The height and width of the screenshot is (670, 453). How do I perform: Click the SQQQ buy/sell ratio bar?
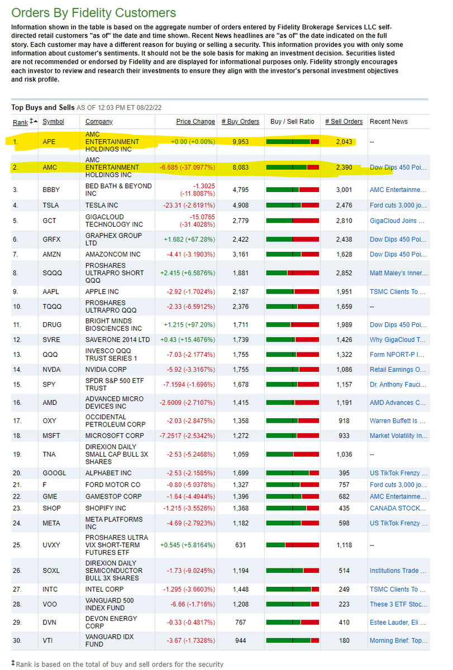(293, 273)
